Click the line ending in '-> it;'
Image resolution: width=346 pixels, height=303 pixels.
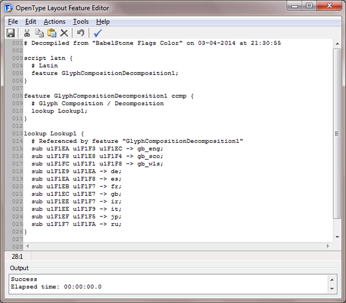pos(76,209)
